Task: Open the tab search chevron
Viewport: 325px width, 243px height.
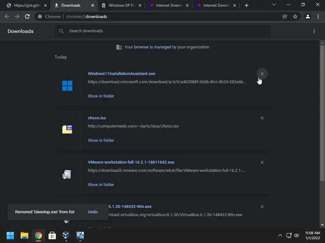Action: (274, 4)
